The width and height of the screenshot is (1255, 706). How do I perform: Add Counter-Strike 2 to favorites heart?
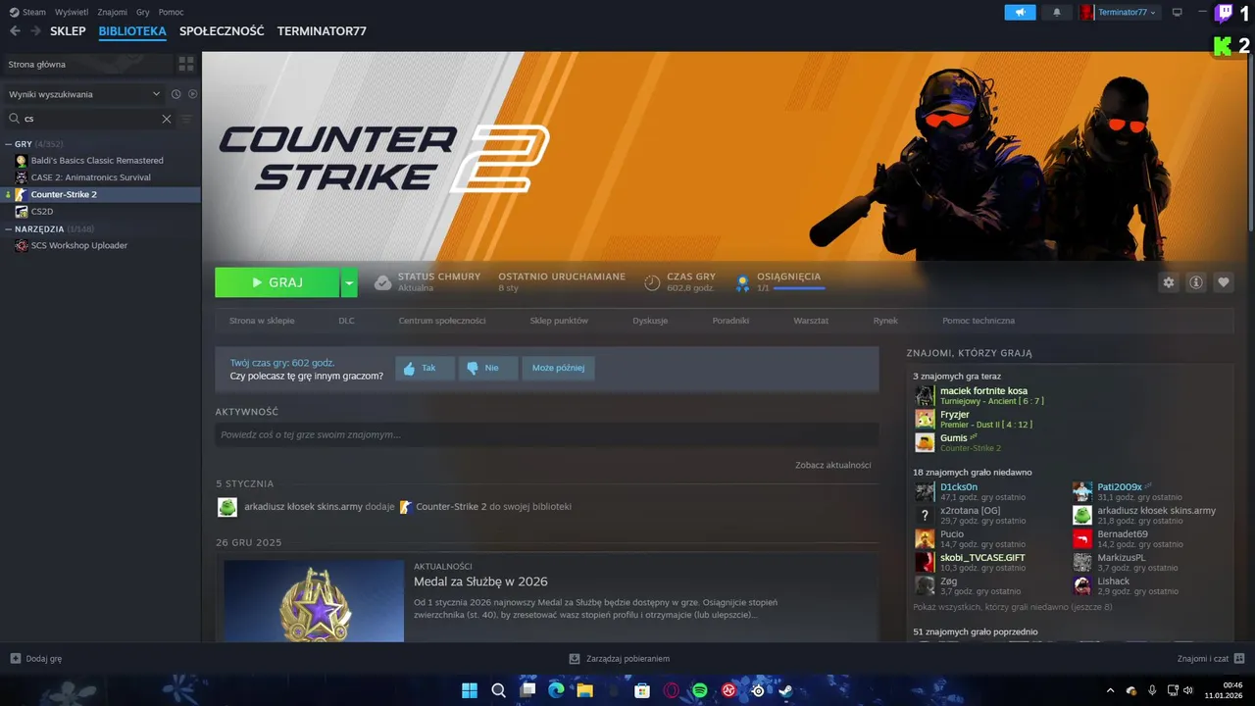(x=1224, y=282)
